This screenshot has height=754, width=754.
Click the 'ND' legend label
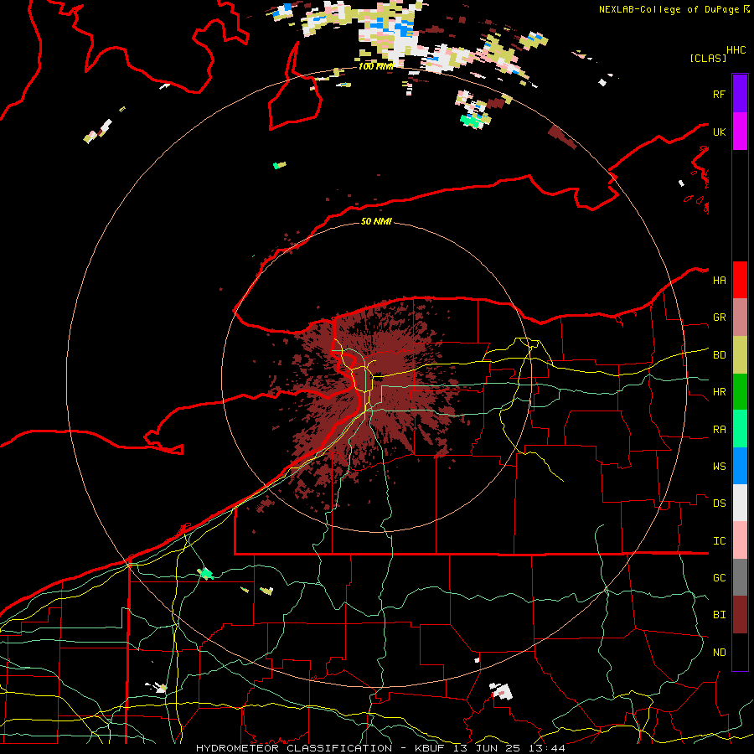point(719,653)
